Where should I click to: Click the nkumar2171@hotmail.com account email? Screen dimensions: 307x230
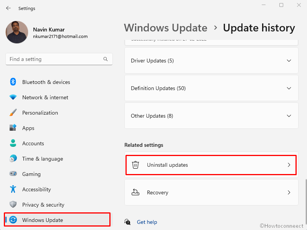[x=60, y=36]
